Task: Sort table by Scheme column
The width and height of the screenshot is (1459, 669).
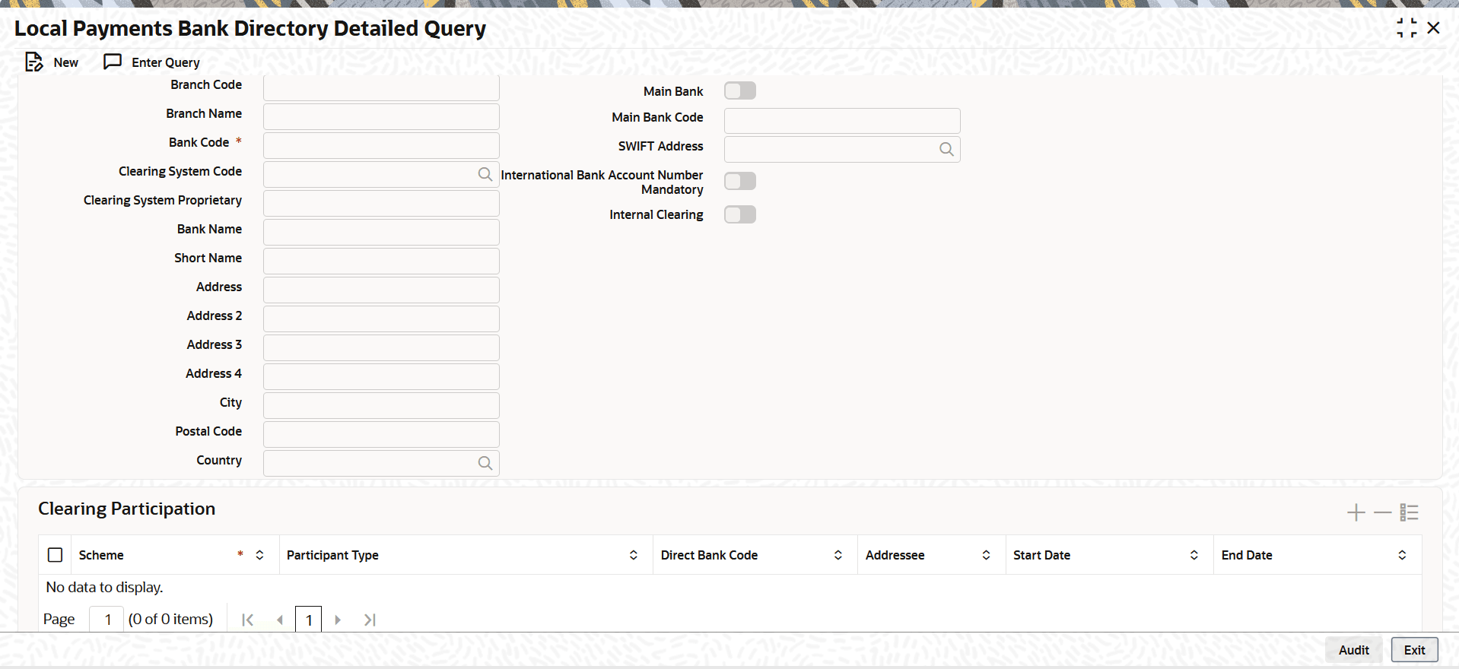Action: point(259,555)
